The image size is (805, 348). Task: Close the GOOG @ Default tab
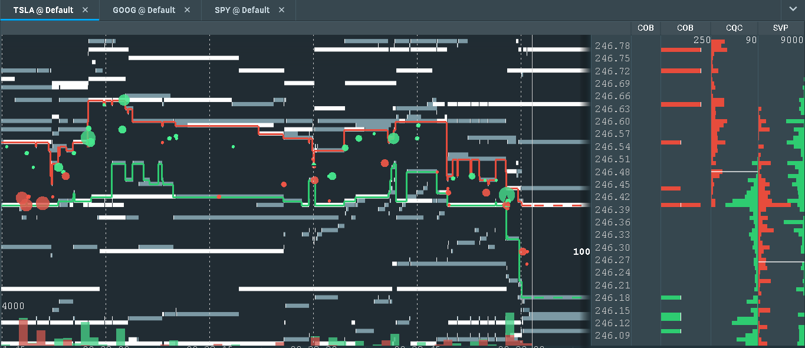pyautogui.click(x=188, y=10)
